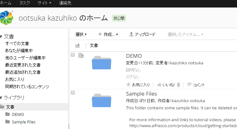Select DEMO in library tree

coord(18,115)
